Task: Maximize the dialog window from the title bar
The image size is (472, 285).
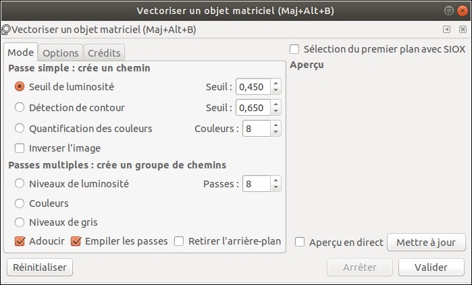Action: point(449,11)
